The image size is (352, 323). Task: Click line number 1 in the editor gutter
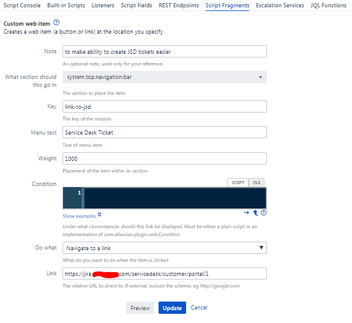coord(79,193)
